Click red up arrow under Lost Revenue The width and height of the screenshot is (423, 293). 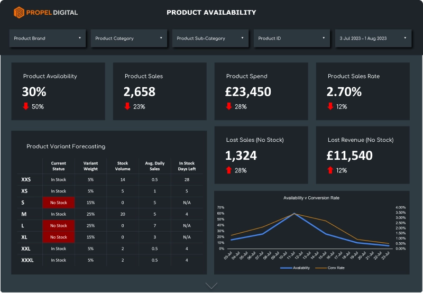click(x=330, y=170)
